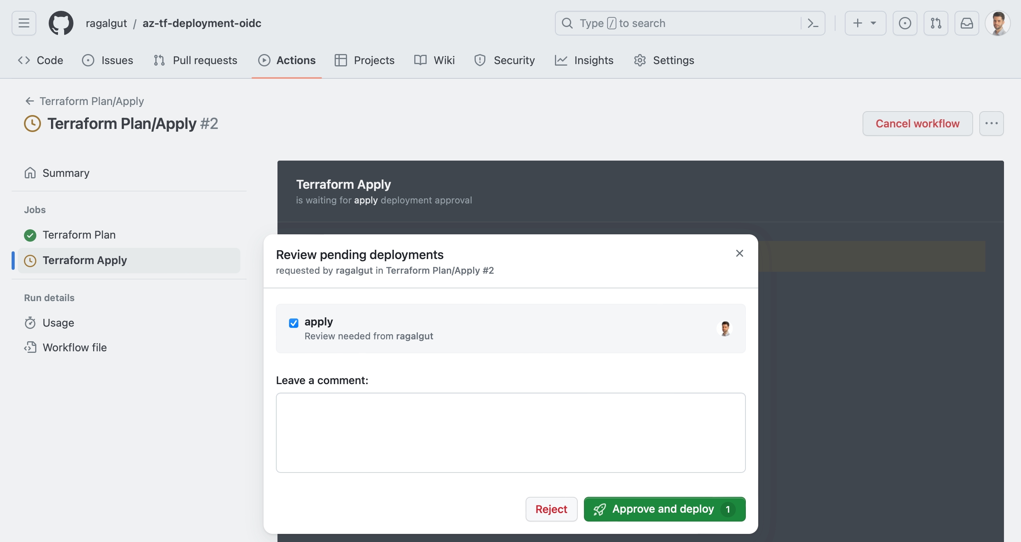Click ragalgut reviewer avatar in apply row
The image size is (1021, 542).
point(725,329)
